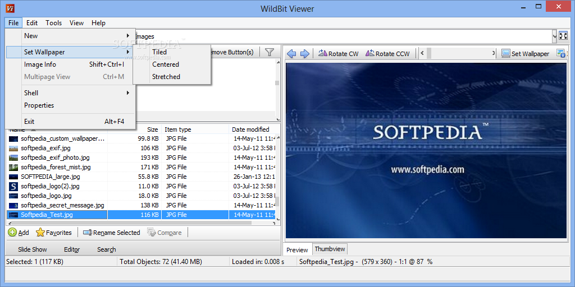Open the Edit menu
Screen dimensions: 575x287
pos(32,22)
